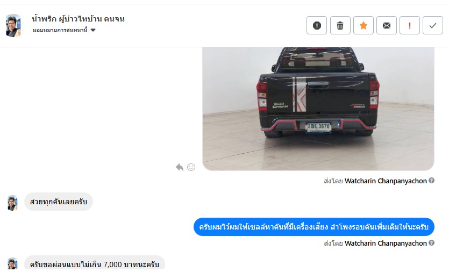Click customer name น้ำพริก ผู้บ่าวไทบ้าน คนจน
449x272 pixels.
(78, 19)
